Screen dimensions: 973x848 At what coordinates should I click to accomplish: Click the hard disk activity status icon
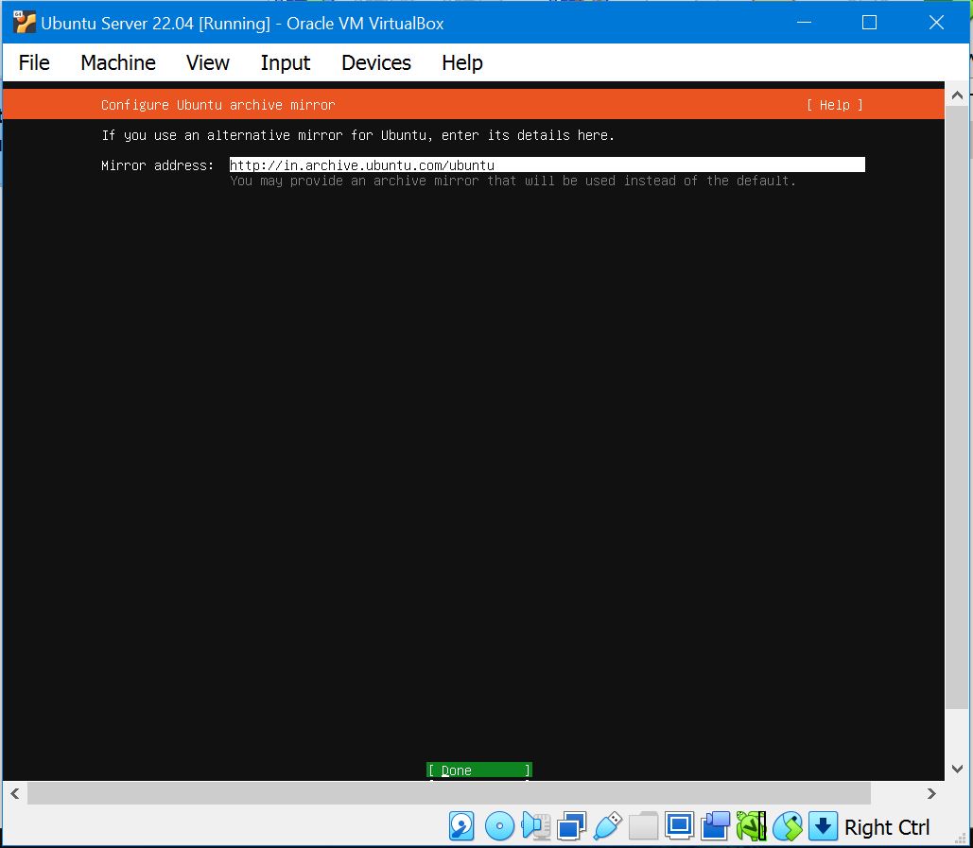pos(461,826)
